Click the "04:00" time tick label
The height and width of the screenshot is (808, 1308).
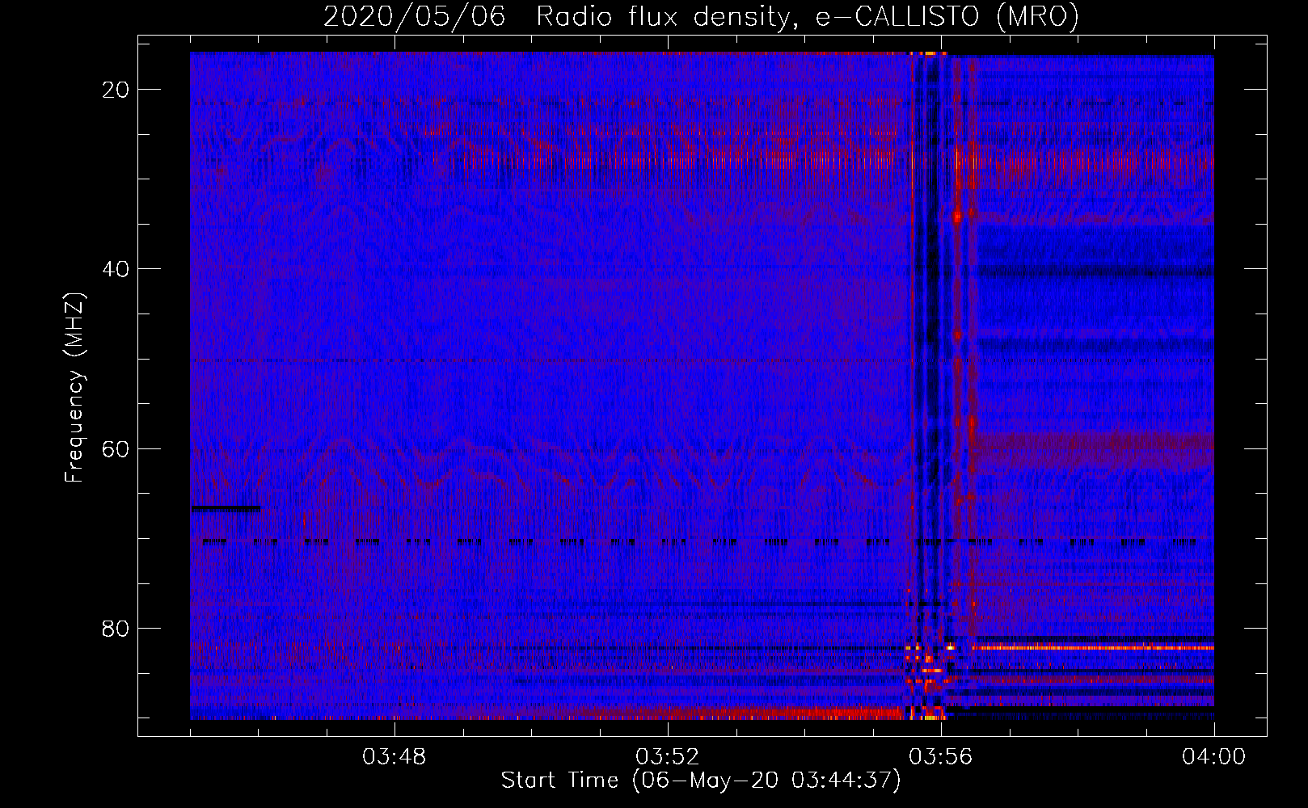[1213, 757]
